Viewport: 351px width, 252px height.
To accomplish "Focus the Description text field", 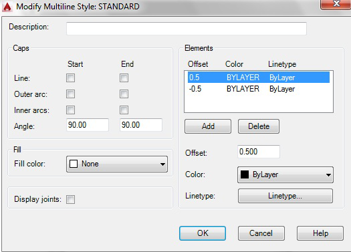I will 187,29.
